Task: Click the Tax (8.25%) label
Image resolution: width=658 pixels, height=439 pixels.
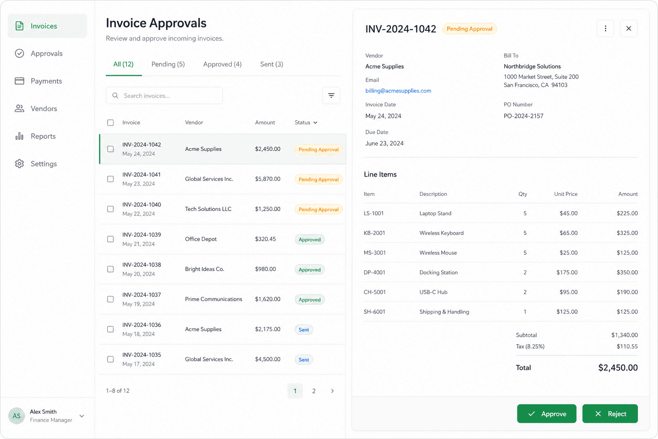Action: [x=530, y=346]
